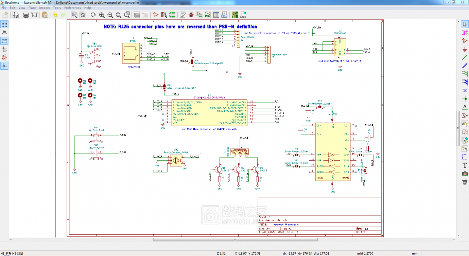Generate the netlist
Viewport: 469px width, 256px height.
tap(208, 15)
